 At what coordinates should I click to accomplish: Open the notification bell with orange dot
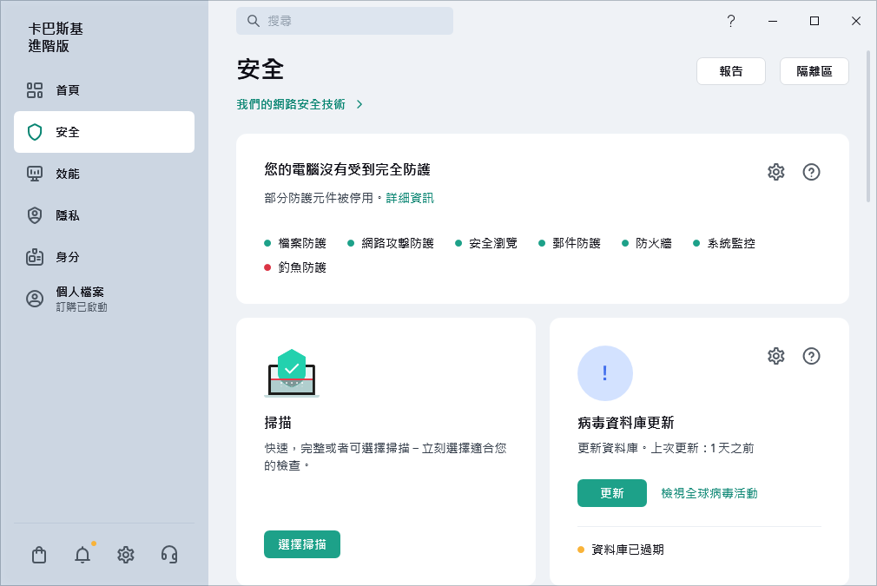[82, 555]
